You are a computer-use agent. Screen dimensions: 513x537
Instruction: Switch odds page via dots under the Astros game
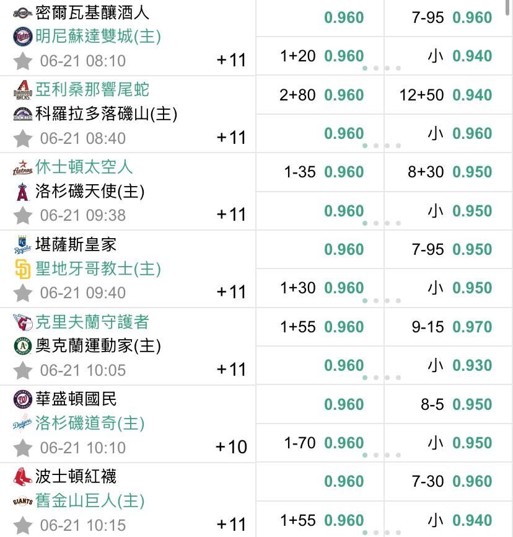[381, 223]
